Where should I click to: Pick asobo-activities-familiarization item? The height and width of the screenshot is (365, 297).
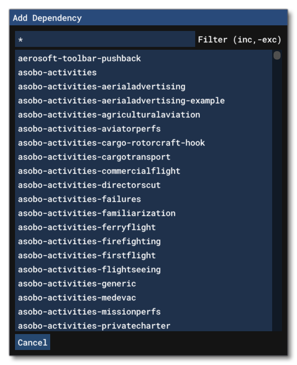coord(97,213)
